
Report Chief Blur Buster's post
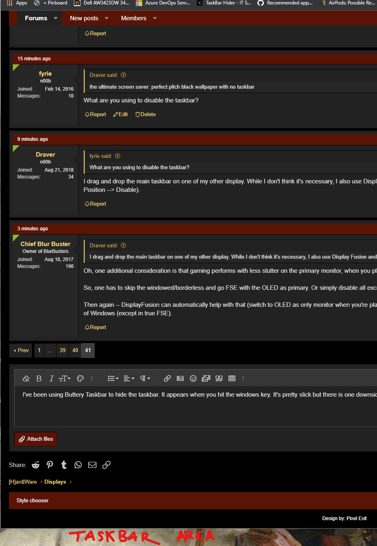(95, 327)
